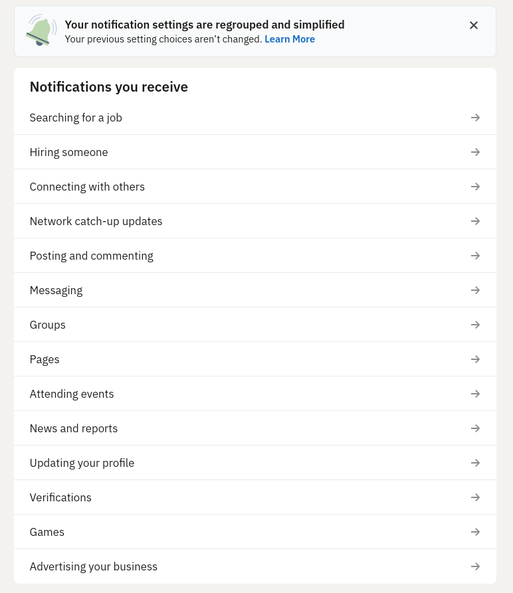Open the arrow next to Searching for a job
The width and height of the screenshot is (513, 593).
click(475, 118)
